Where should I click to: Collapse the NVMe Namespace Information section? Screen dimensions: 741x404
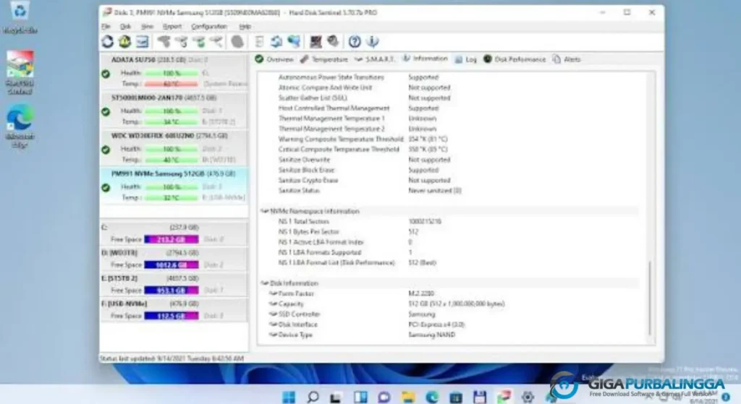pos(264,212)
